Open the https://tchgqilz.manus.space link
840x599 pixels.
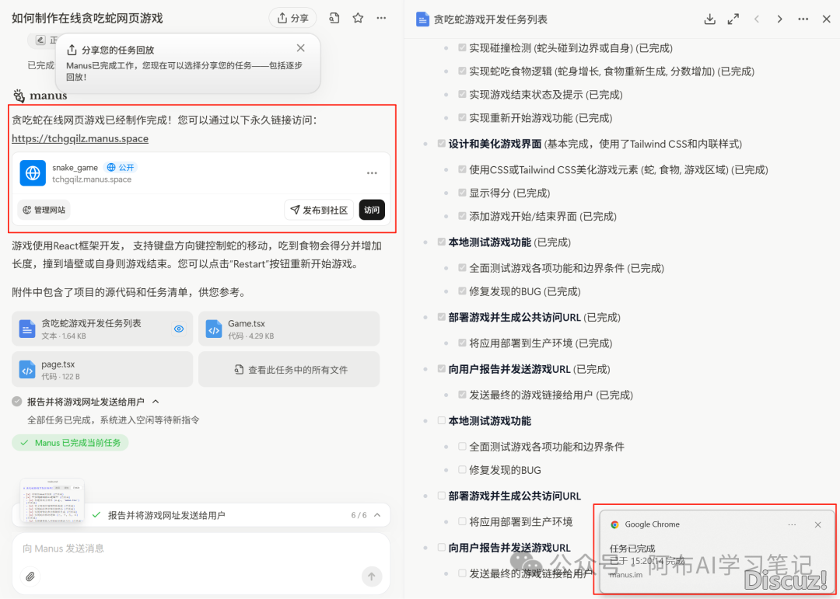tap(80, 138)
